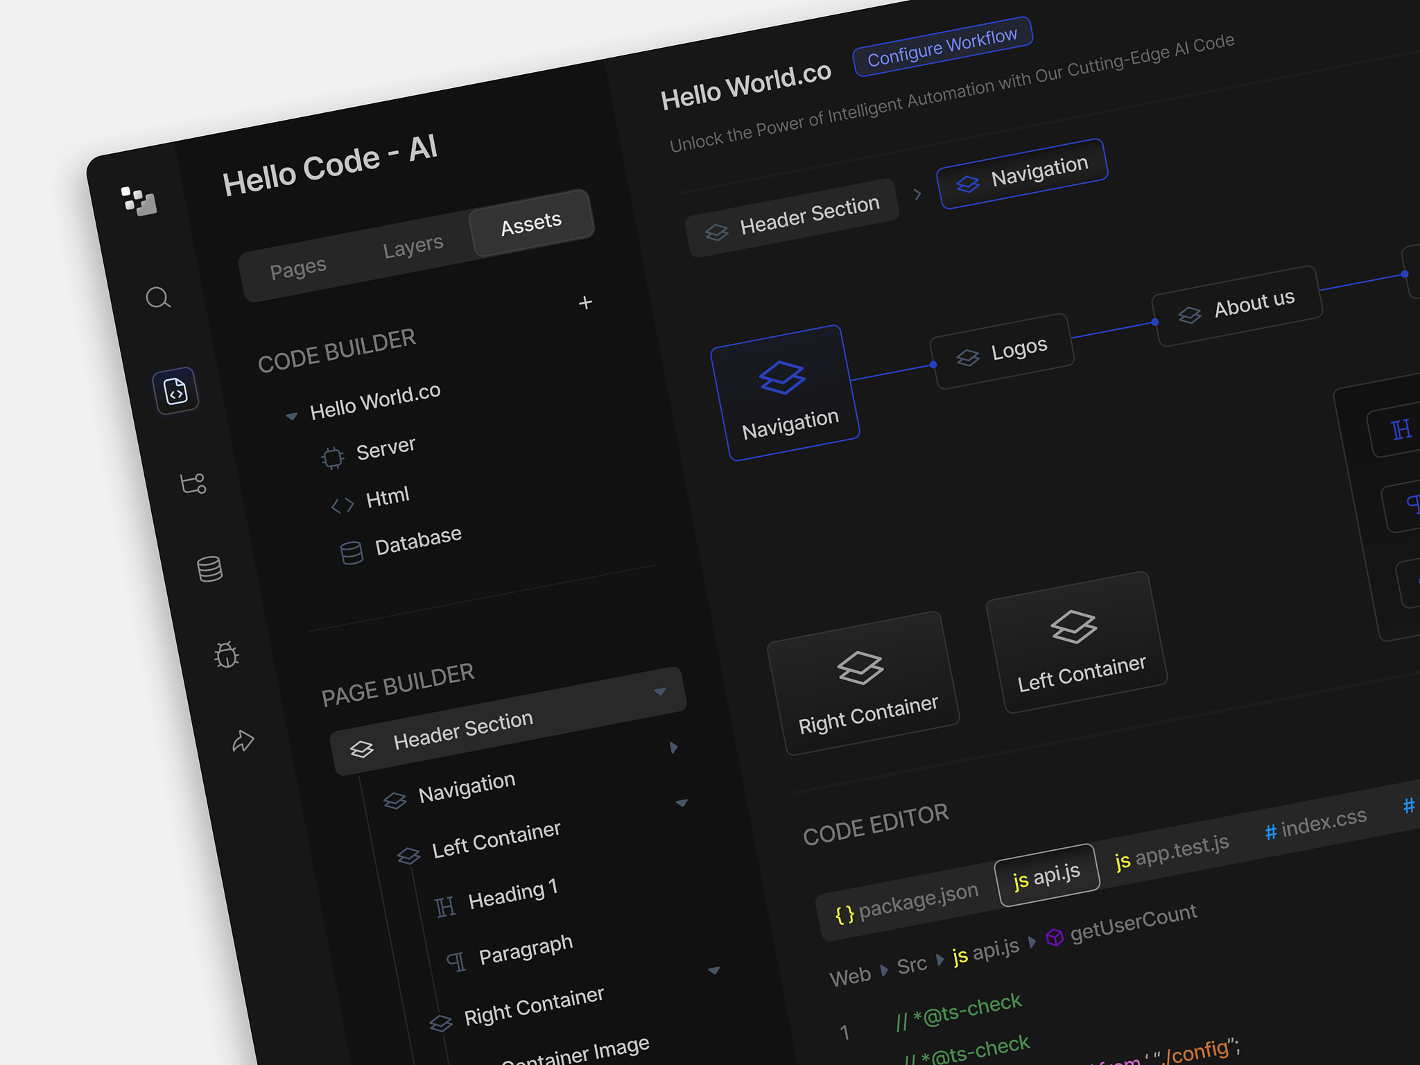Open the Page Builder dropdown arrow

click(660, 692)
